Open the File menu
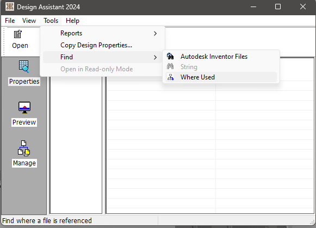Screen dimensions: 316x228 coord(10,21)
